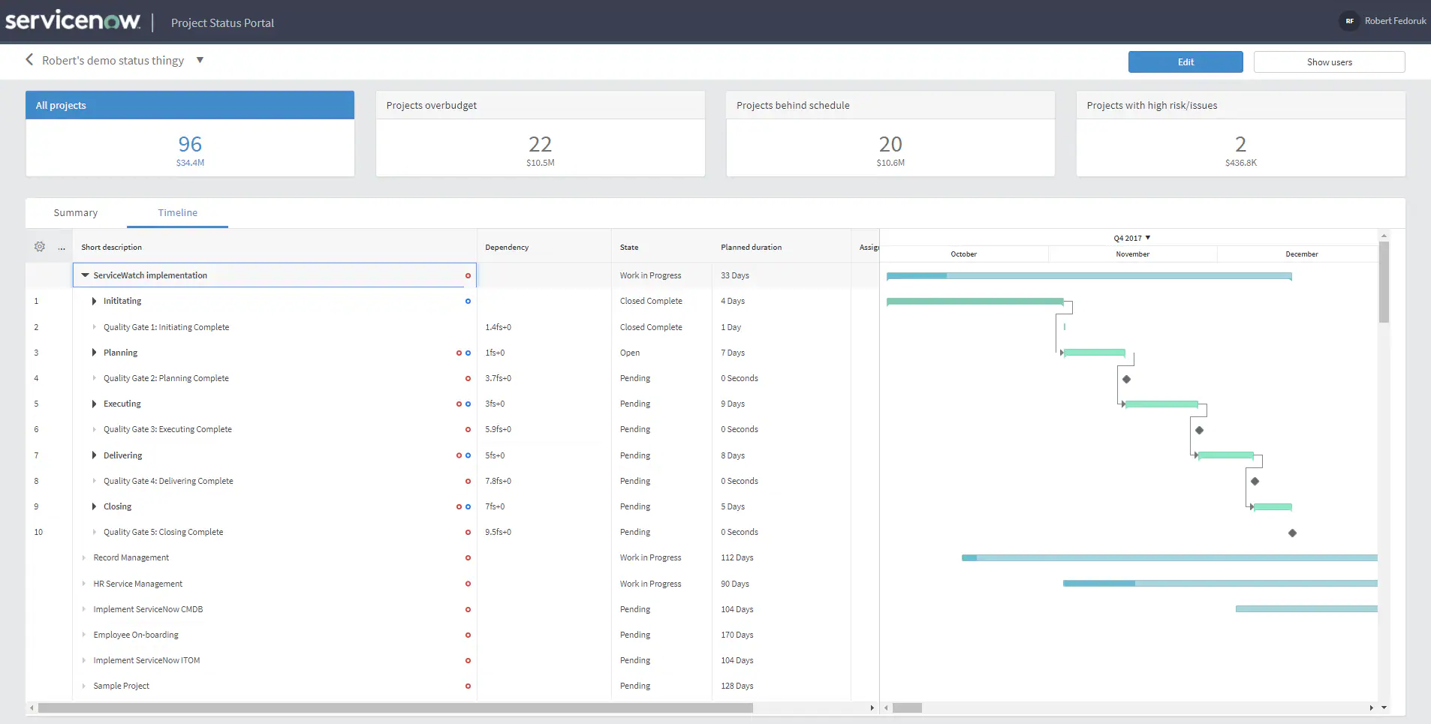This screenshot has height=724, width=1431.
Task: Click blue circle indicator on Inititating row
Action: pyautogui.click(x=468, y=302)
